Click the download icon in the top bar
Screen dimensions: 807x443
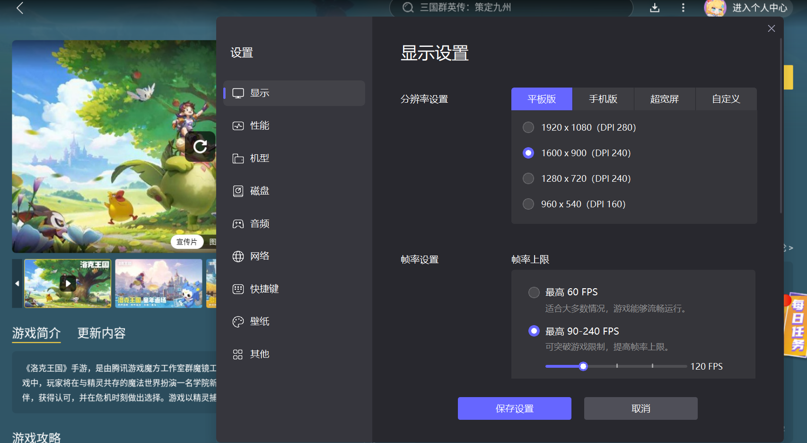click(x=655, y=8)
